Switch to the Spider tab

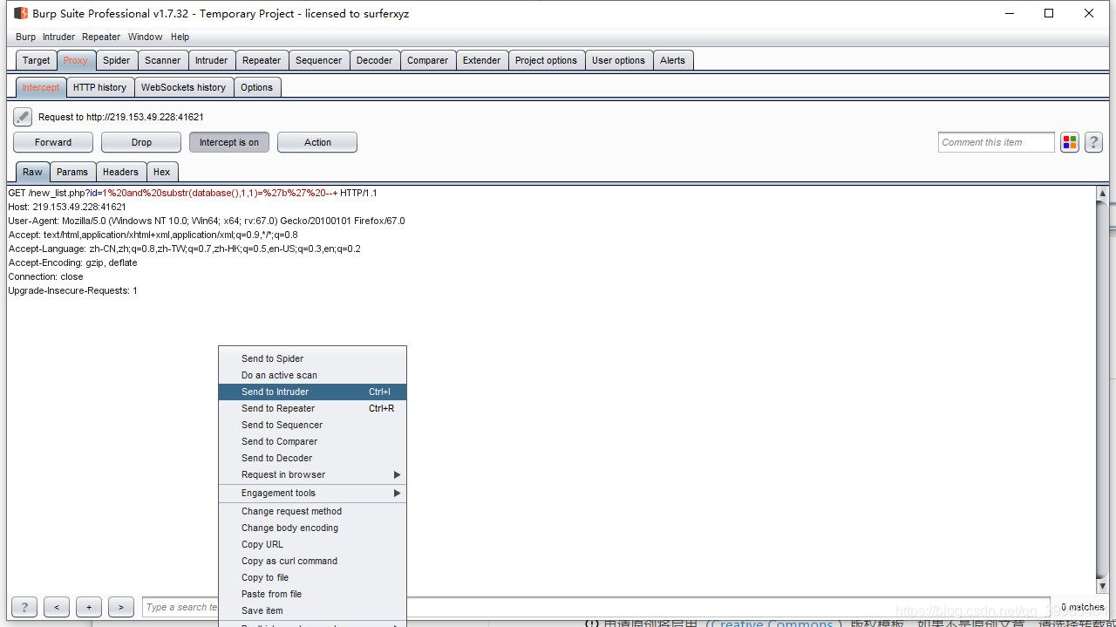pyautogui.click(x=116, y=60)
